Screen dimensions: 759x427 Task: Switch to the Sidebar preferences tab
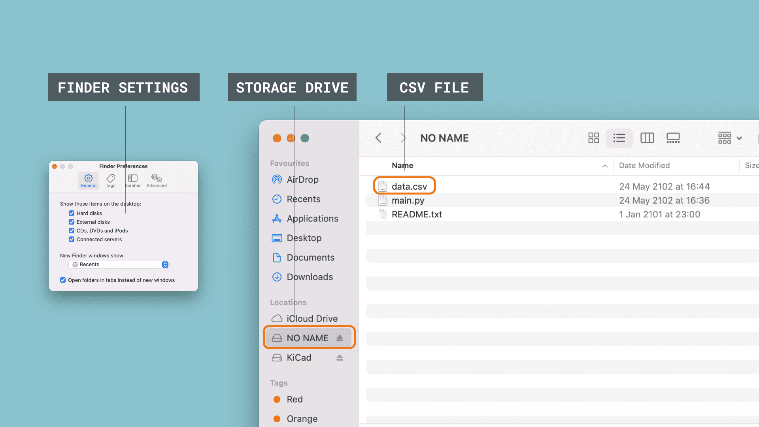pyautogui.click(x=133, y=181)
